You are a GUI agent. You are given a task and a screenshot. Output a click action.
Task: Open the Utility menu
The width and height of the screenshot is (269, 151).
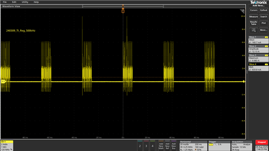click(x=25, y=2)
